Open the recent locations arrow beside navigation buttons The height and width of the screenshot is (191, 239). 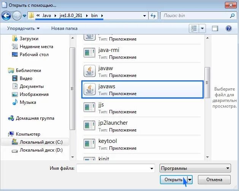tap(24, 16)
